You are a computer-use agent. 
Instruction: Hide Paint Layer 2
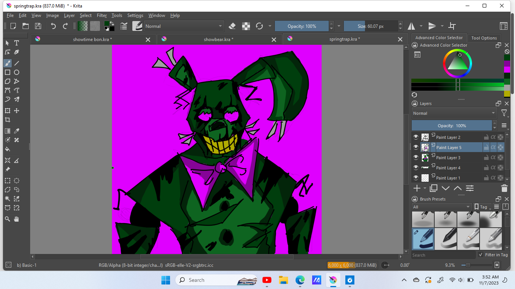tap(416, 137)
